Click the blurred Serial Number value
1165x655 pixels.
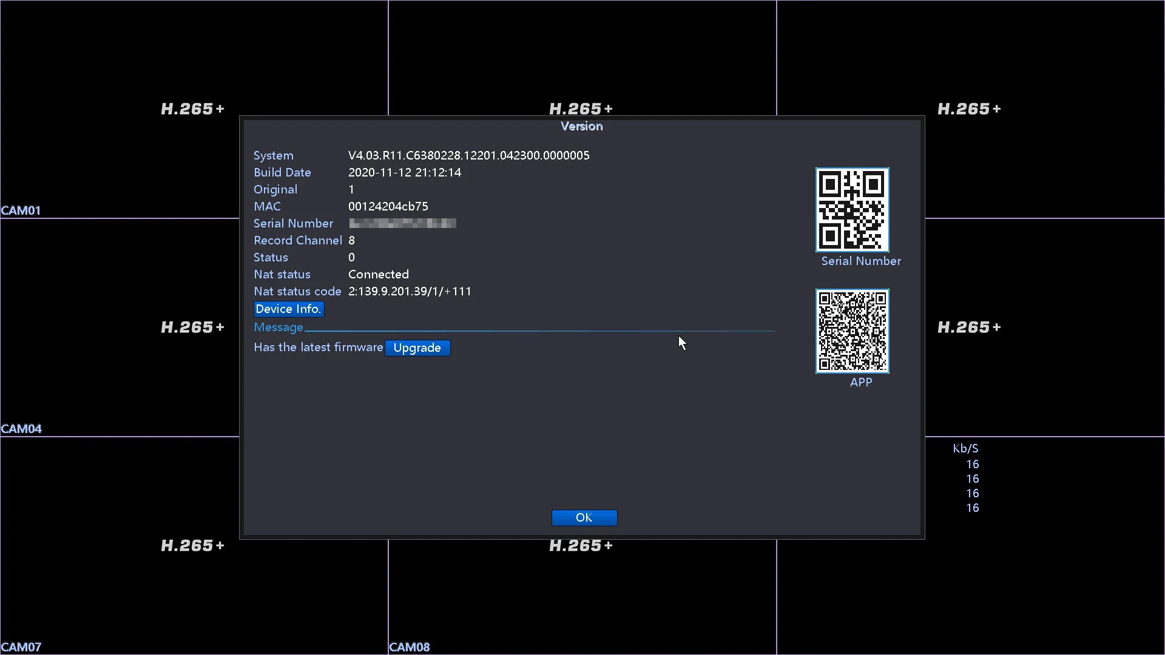[x=402, y=224]
